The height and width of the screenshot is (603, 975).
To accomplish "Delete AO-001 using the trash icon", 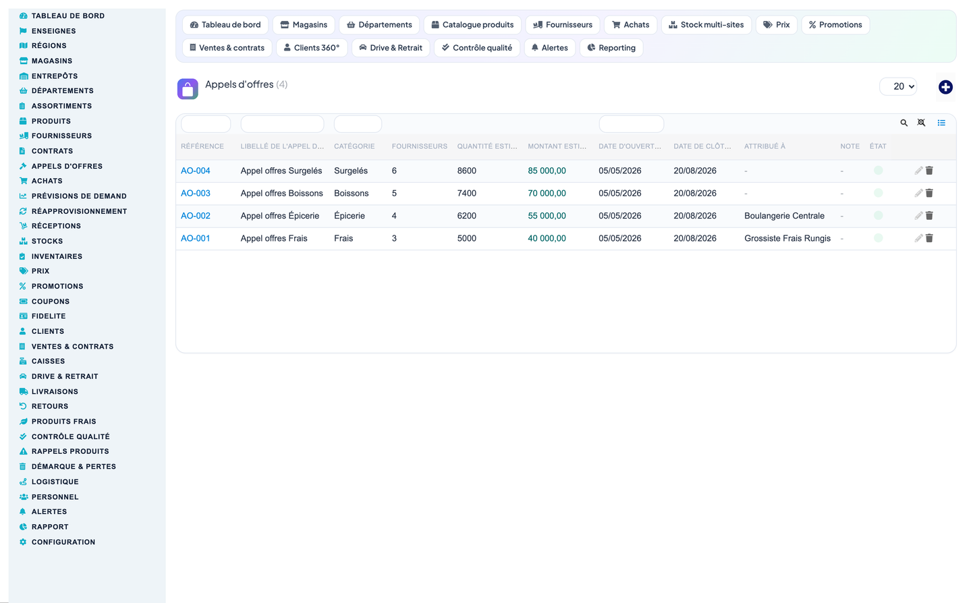I will (929, 238).
